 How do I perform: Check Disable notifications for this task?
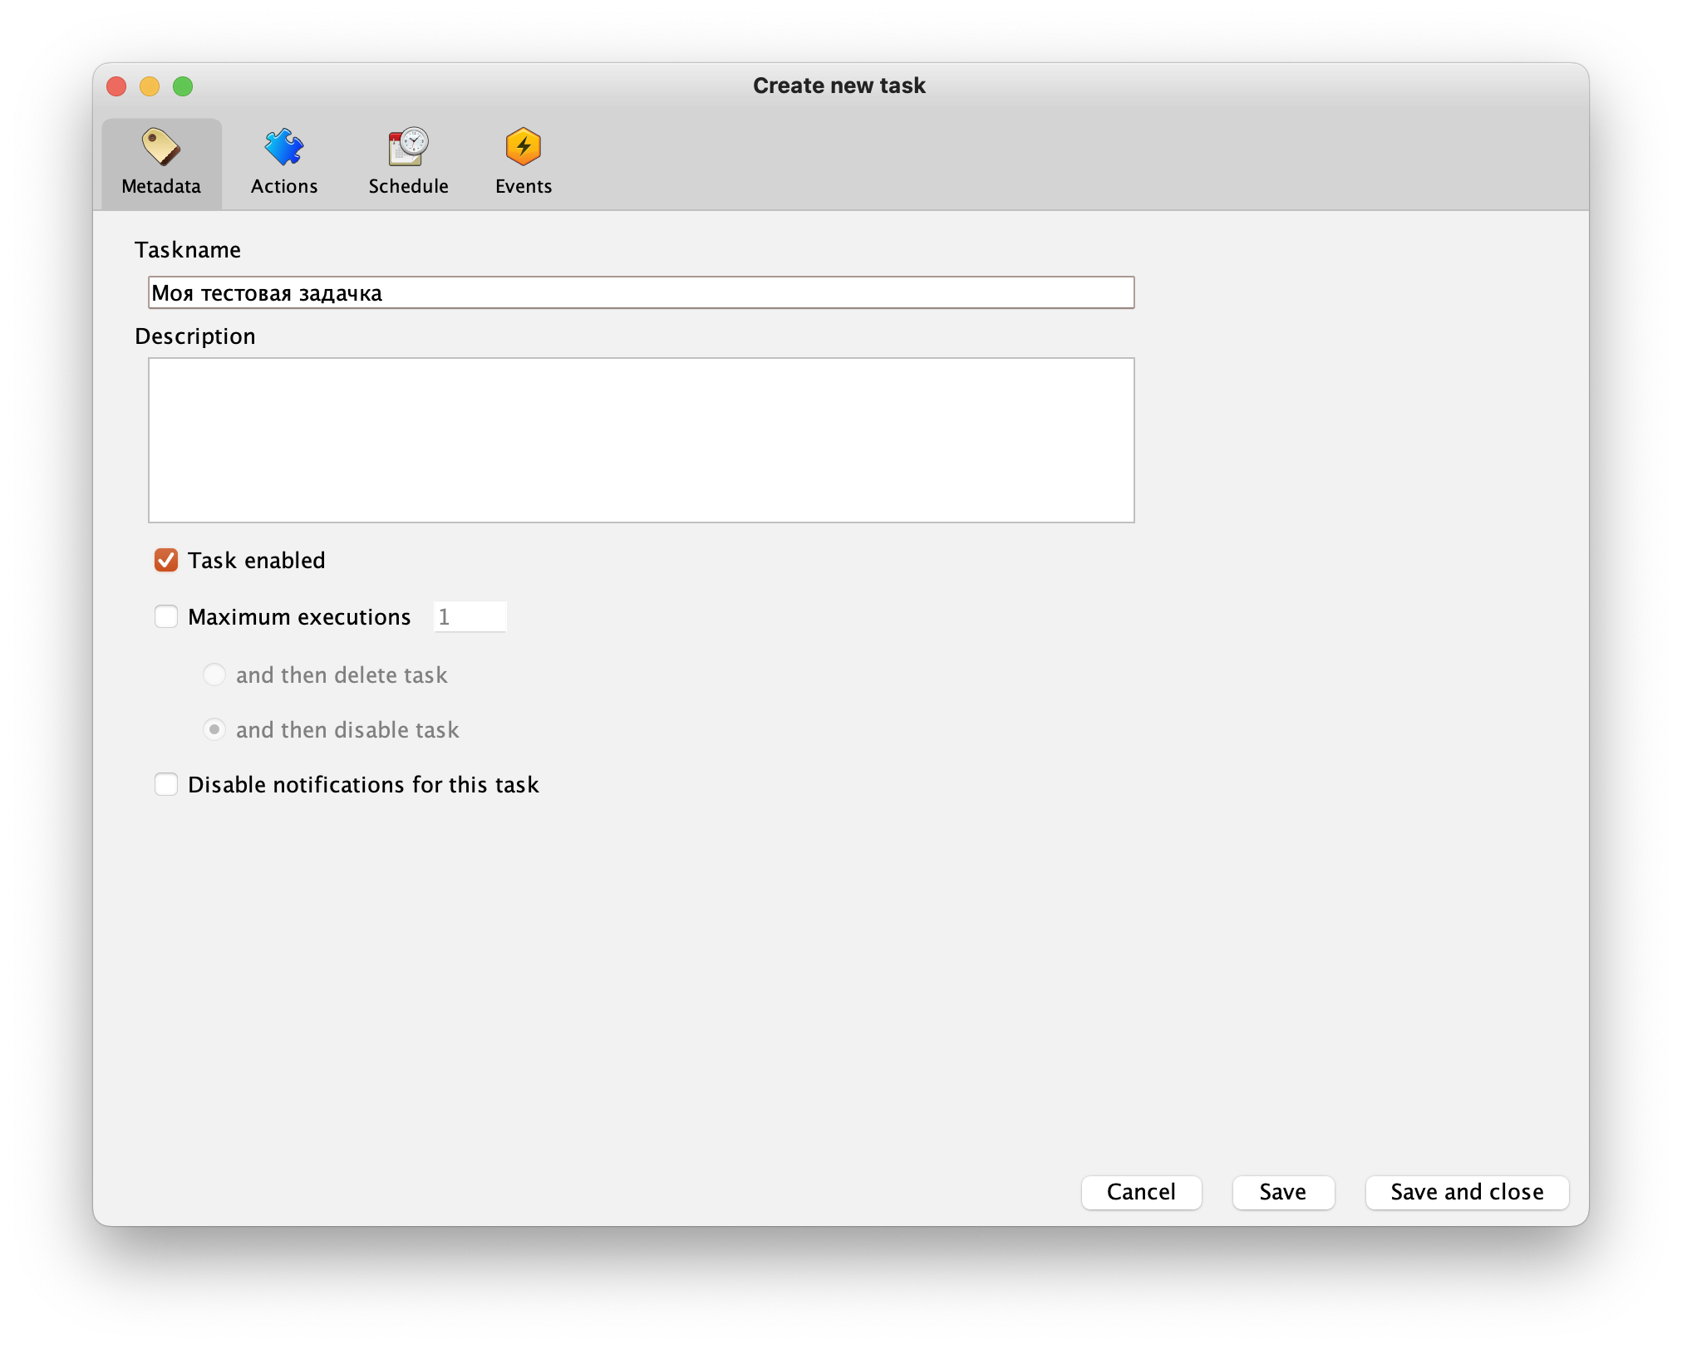point(166,785)
